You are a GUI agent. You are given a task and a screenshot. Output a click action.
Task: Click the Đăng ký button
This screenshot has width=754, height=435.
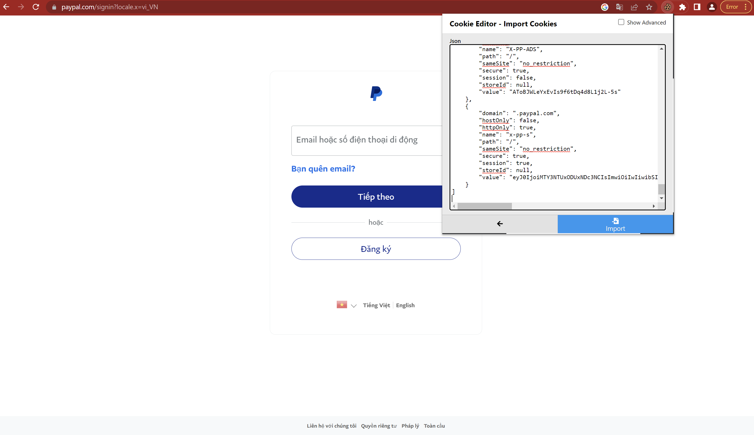pos(376,249)
